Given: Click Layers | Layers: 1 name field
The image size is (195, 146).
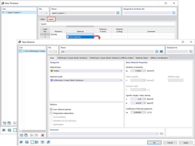Looking at the screenshot, I should (83, 13).
